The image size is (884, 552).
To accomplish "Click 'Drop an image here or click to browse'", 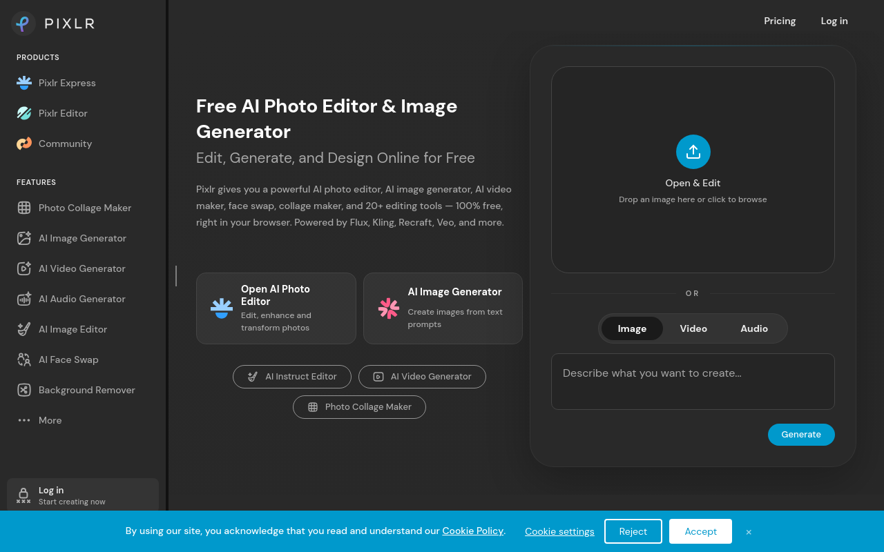I will pyautogui.click(x=693, y=199).
